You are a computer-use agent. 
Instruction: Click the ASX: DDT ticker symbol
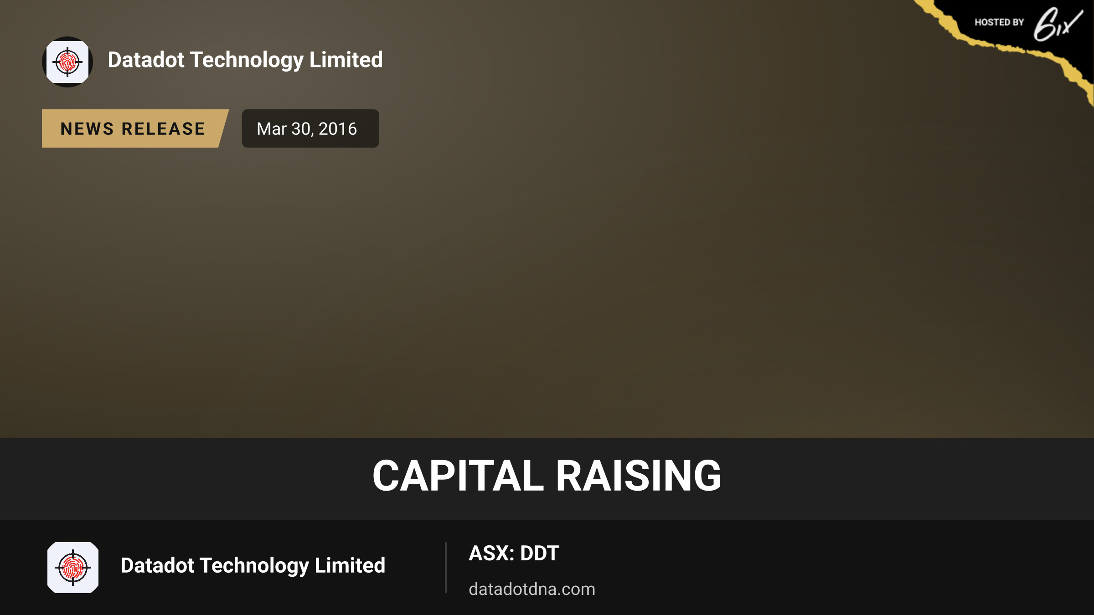pos(514,553)
